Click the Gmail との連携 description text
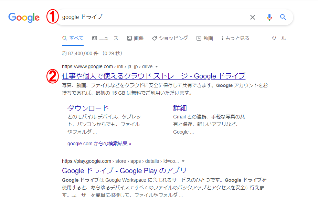The width and height of the screenshot is (318, 200). tap(209, 124)
